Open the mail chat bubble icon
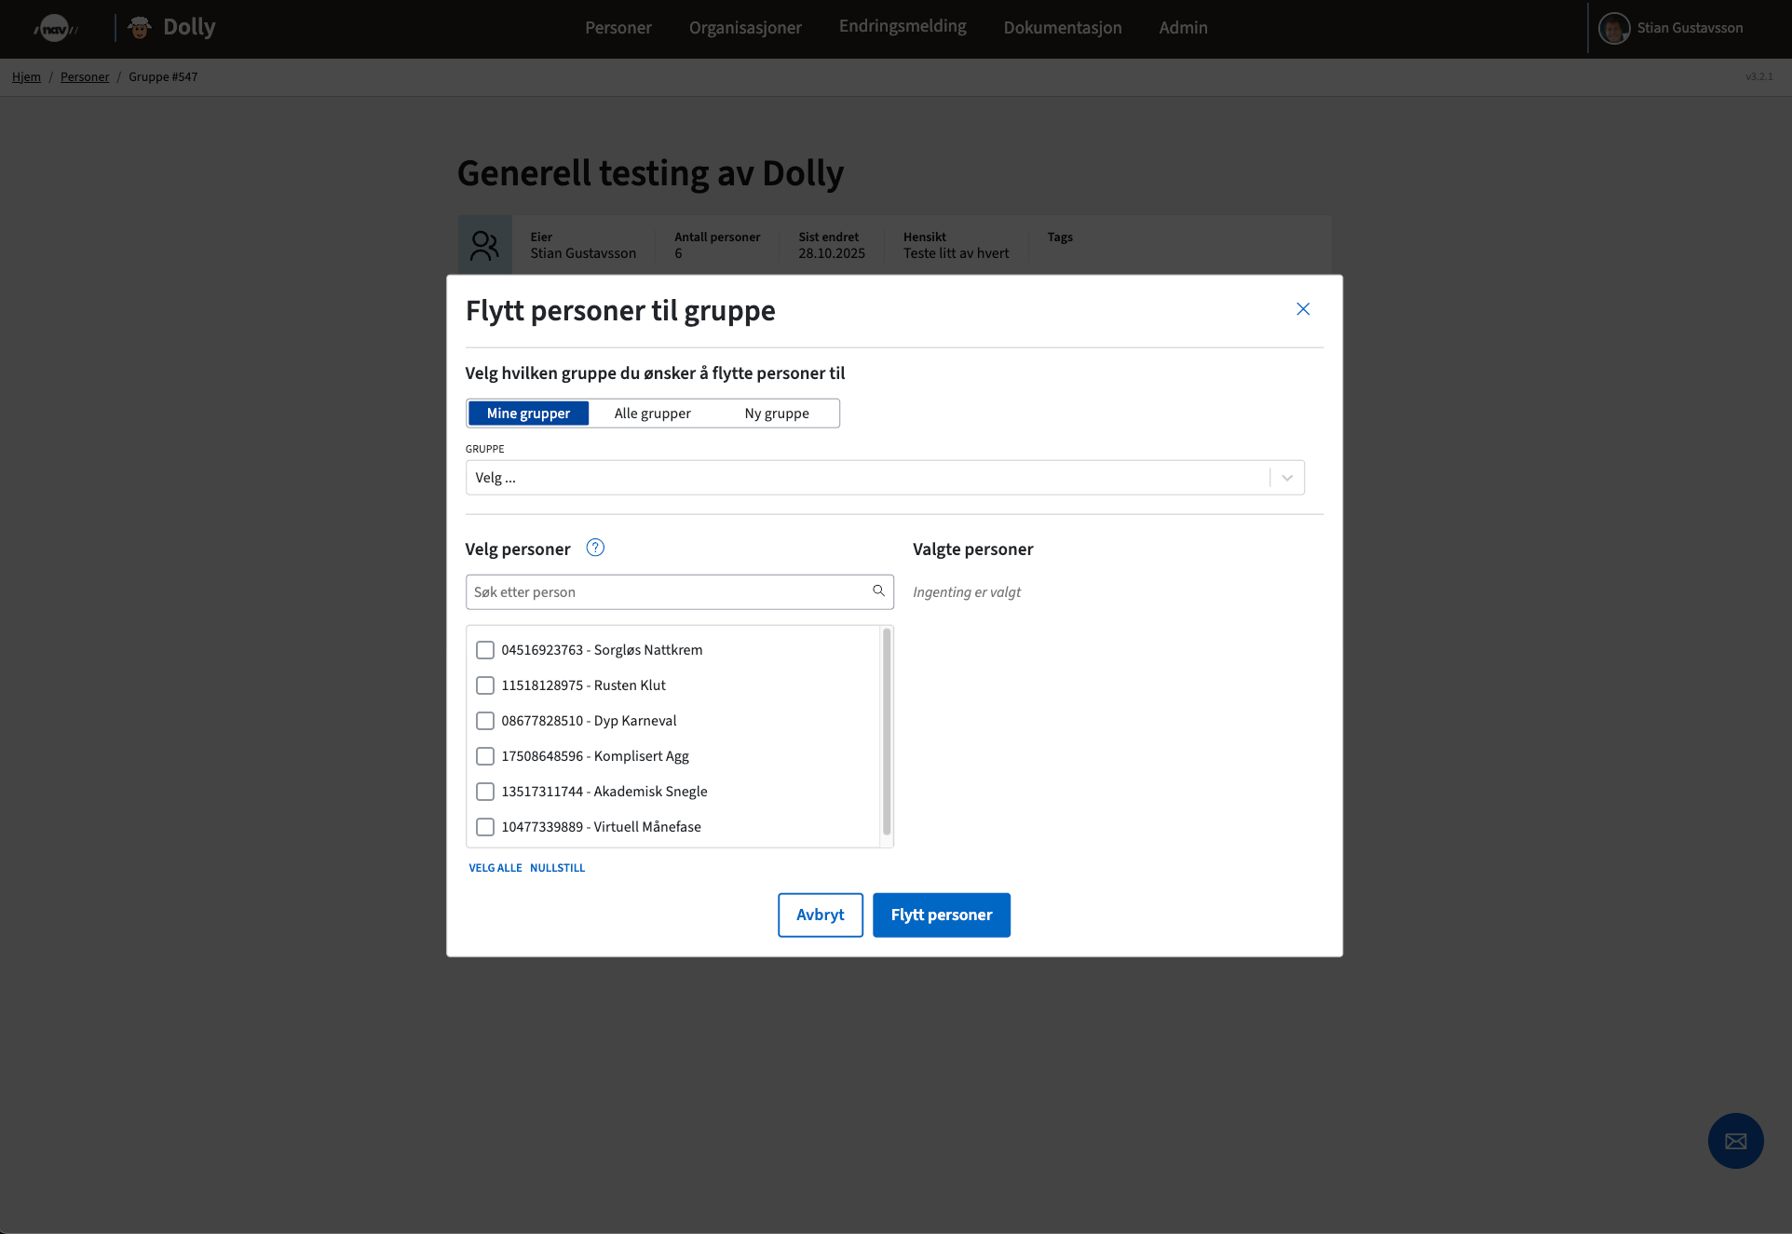The image size is (1792, 1234). pos(1735,1141)
